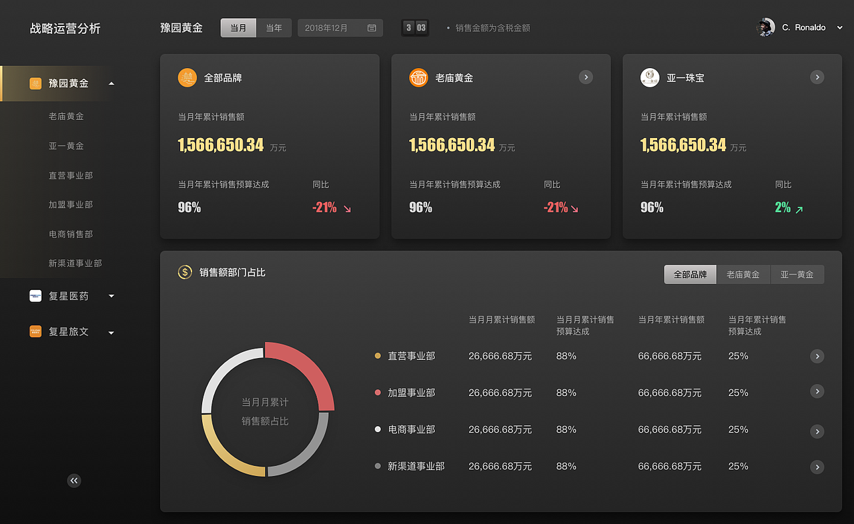854x524 pixels.
Task: Open 直营事业部 details via row arrow
Action: pos(817,356)
